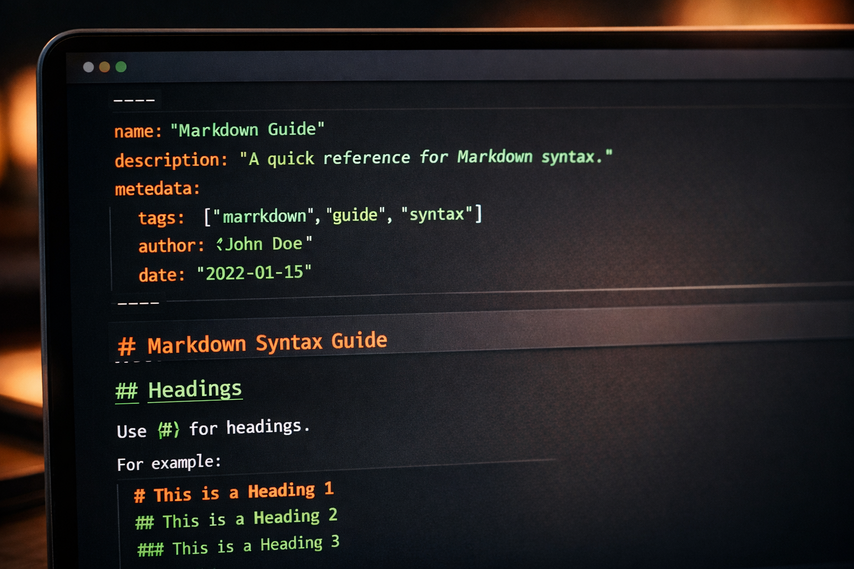Click the "2022-01-15" date value
The height and width of the screenshot is (569, 854).
tap(254, 273)
